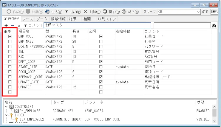Screen dimensions: 221x127
Task: Click the empty search input field
Action: click(182, 26)
